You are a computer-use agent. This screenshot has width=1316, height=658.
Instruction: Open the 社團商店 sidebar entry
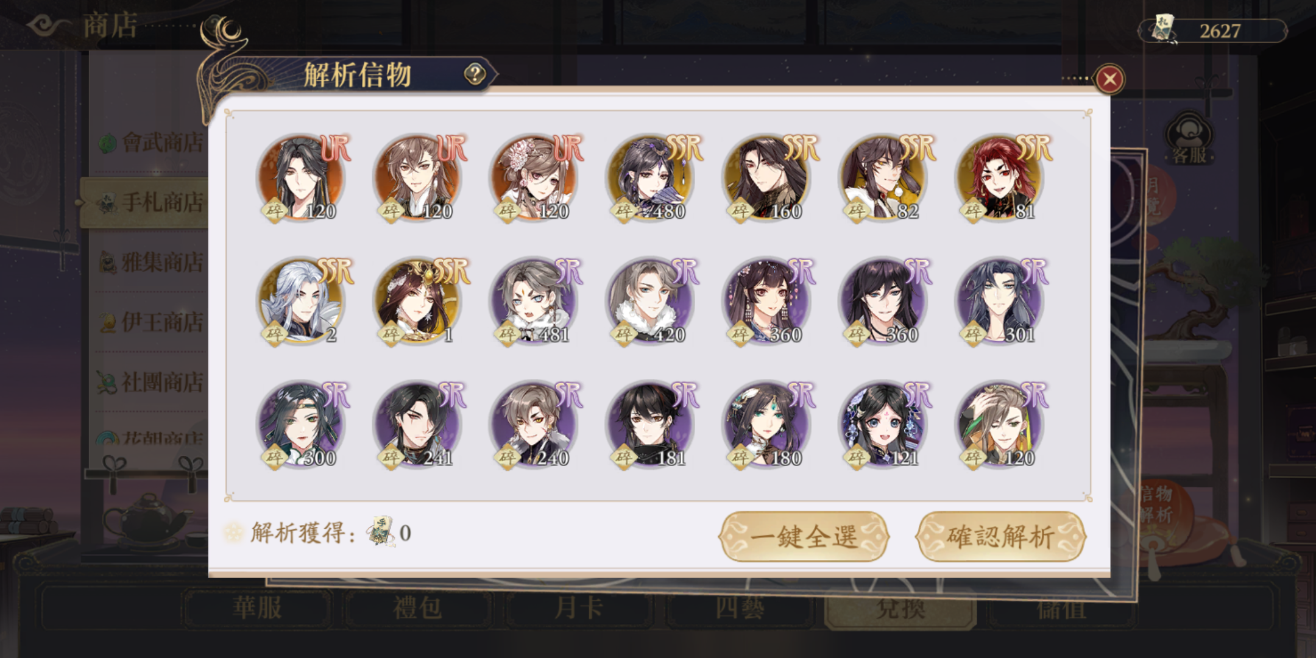pyautogui.click(x=151, y=383)
